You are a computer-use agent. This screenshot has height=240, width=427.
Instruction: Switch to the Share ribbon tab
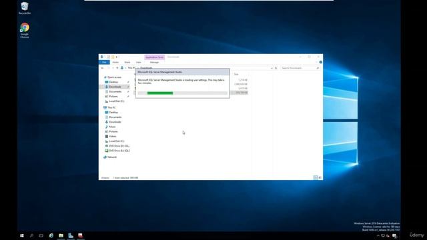[x=127, y=62]
